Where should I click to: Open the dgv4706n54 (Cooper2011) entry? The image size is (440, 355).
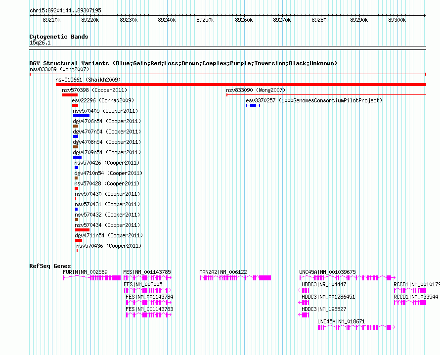(107, 121)
